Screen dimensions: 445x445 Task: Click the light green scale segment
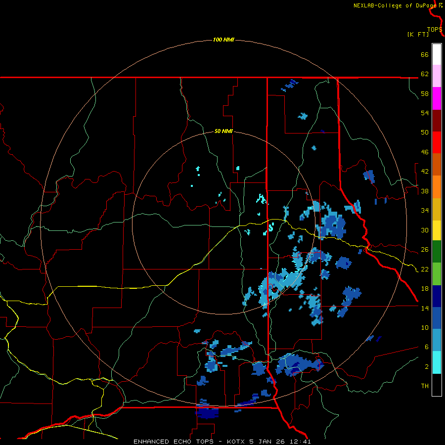(437, 274)
